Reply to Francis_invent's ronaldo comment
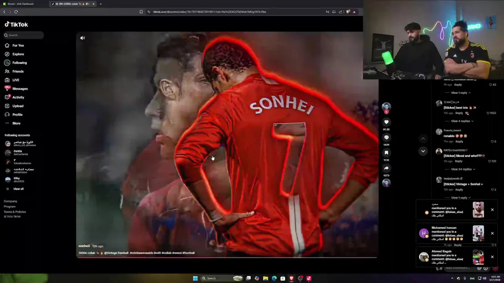 (x=459, y=141)
